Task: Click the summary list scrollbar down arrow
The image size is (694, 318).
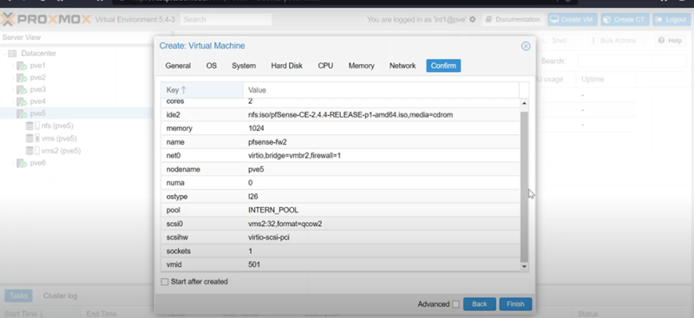Action: tap(525, 266)
